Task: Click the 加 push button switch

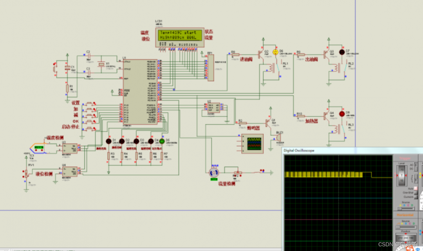Action: coord(90,109)
